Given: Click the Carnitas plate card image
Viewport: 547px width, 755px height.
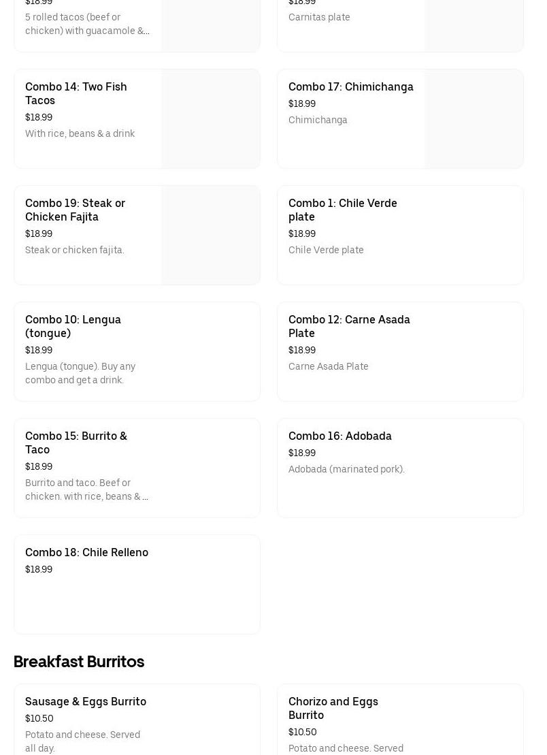Looking at the screenshot, I should [x=474, y=26].
